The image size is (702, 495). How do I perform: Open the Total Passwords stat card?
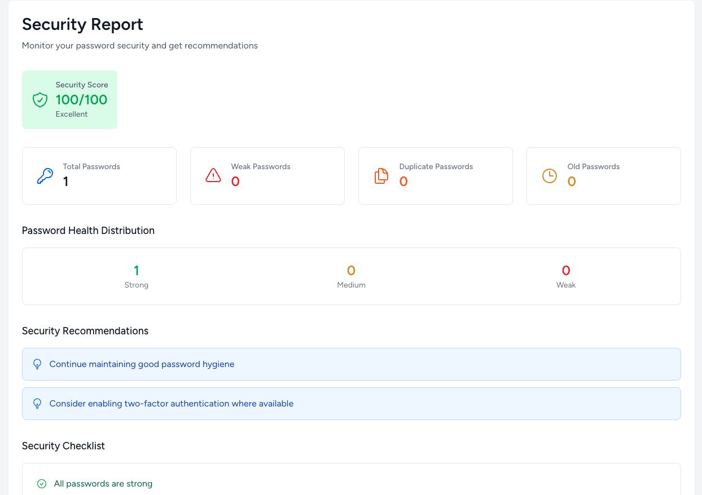99,176
